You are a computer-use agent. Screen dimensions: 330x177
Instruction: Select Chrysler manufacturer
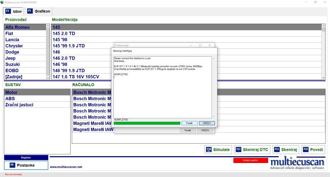point(25,46)
